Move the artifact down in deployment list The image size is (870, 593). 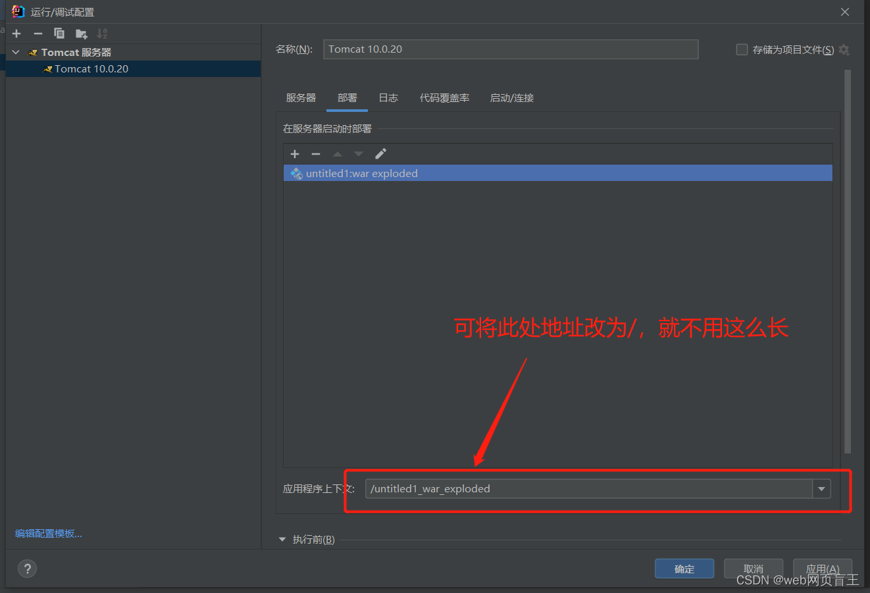(x=359, y=154)
